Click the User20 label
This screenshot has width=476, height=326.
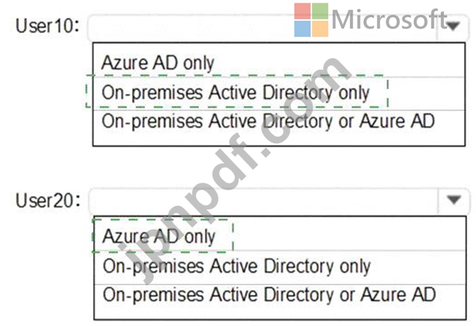click(x=48, y=201)
